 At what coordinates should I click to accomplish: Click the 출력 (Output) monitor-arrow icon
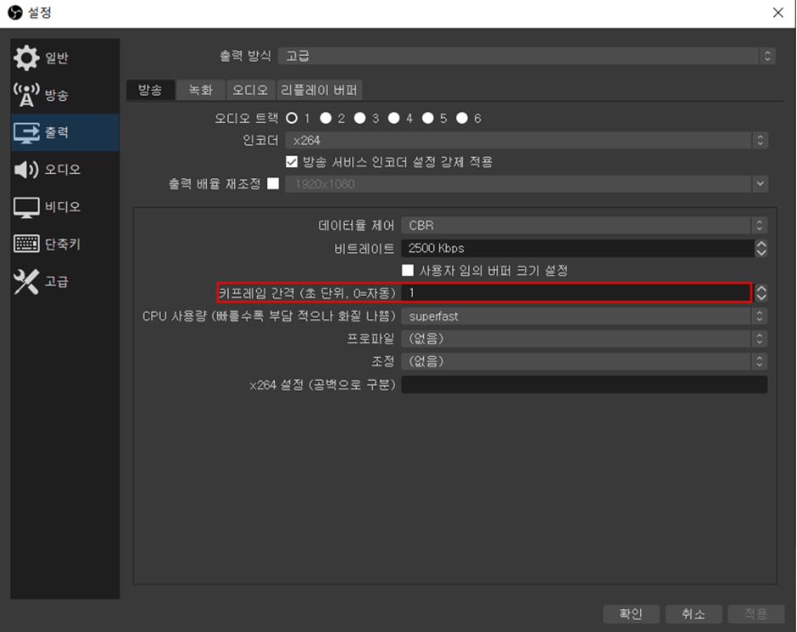coord(26,132)
